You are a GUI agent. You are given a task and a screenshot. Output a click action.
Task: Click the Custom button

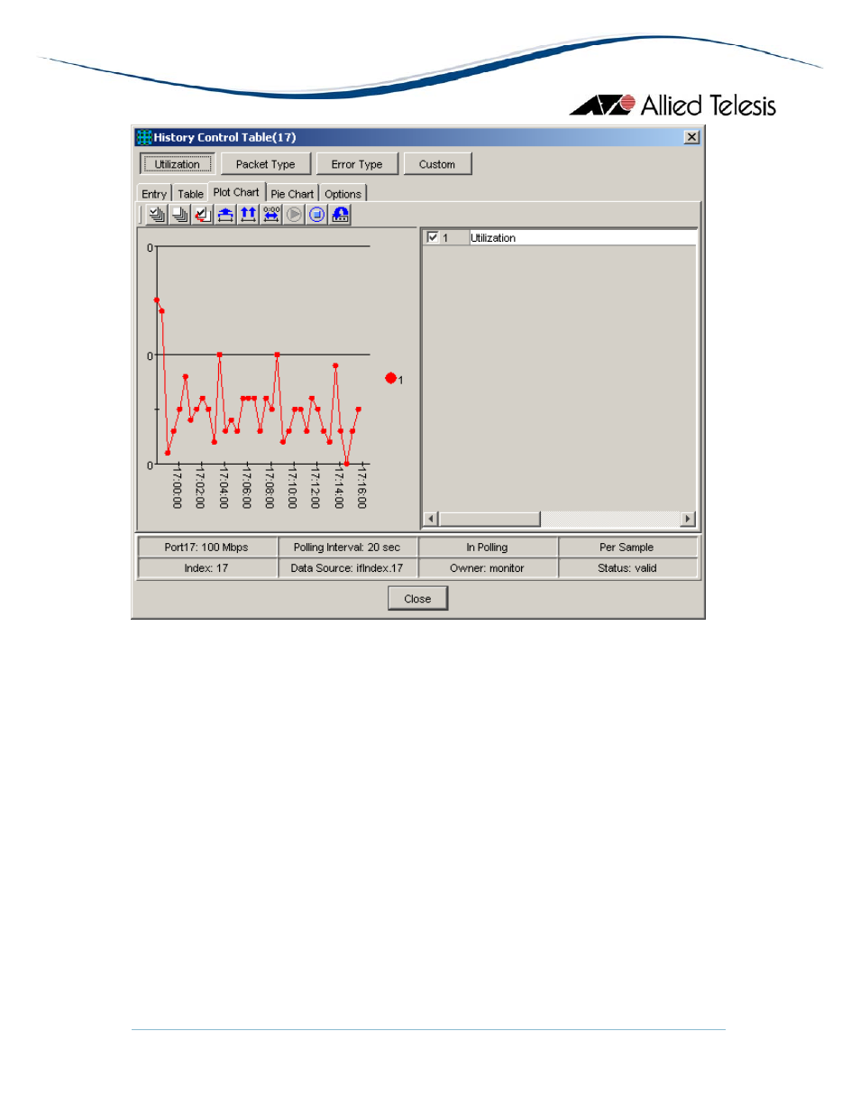coord(437,164)
